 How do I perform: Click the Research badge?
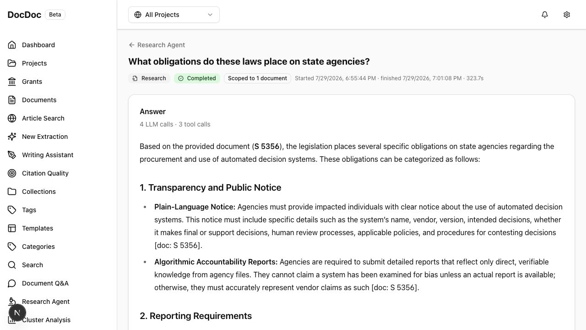[x=149, y=78]
